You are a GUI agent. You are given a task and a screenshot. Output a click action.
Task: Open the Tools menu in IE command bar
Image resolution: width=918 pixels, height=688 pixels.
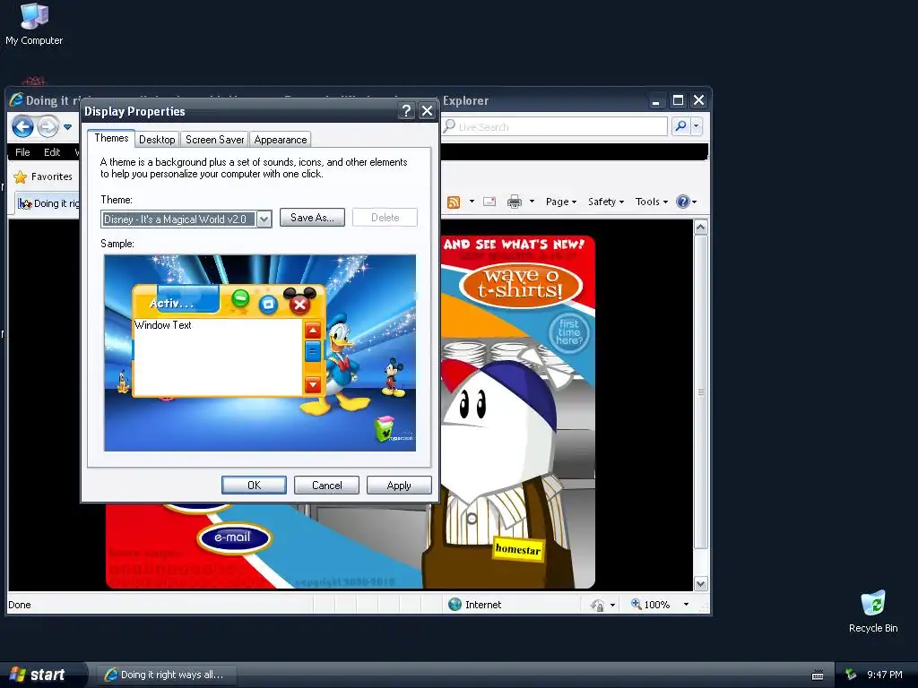pyautogui.click(x=652, y=202)
